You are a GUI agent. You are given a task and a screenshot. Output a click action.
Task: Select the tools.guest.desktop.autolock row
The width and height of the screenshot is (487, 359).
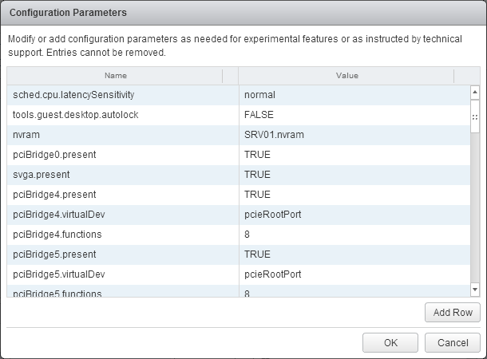pos(76,115)
